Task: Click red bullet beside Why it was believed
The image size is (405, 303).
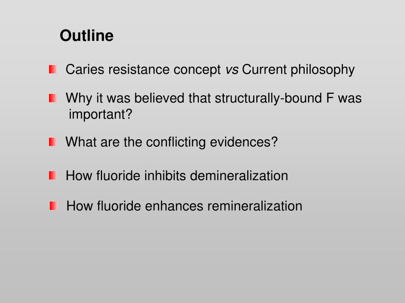Action: [53, 98]
